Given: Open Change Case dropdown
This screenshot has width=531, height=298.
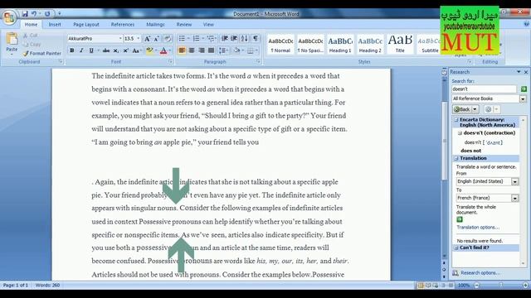Looking at the screenshot, I should coord(136,50).
